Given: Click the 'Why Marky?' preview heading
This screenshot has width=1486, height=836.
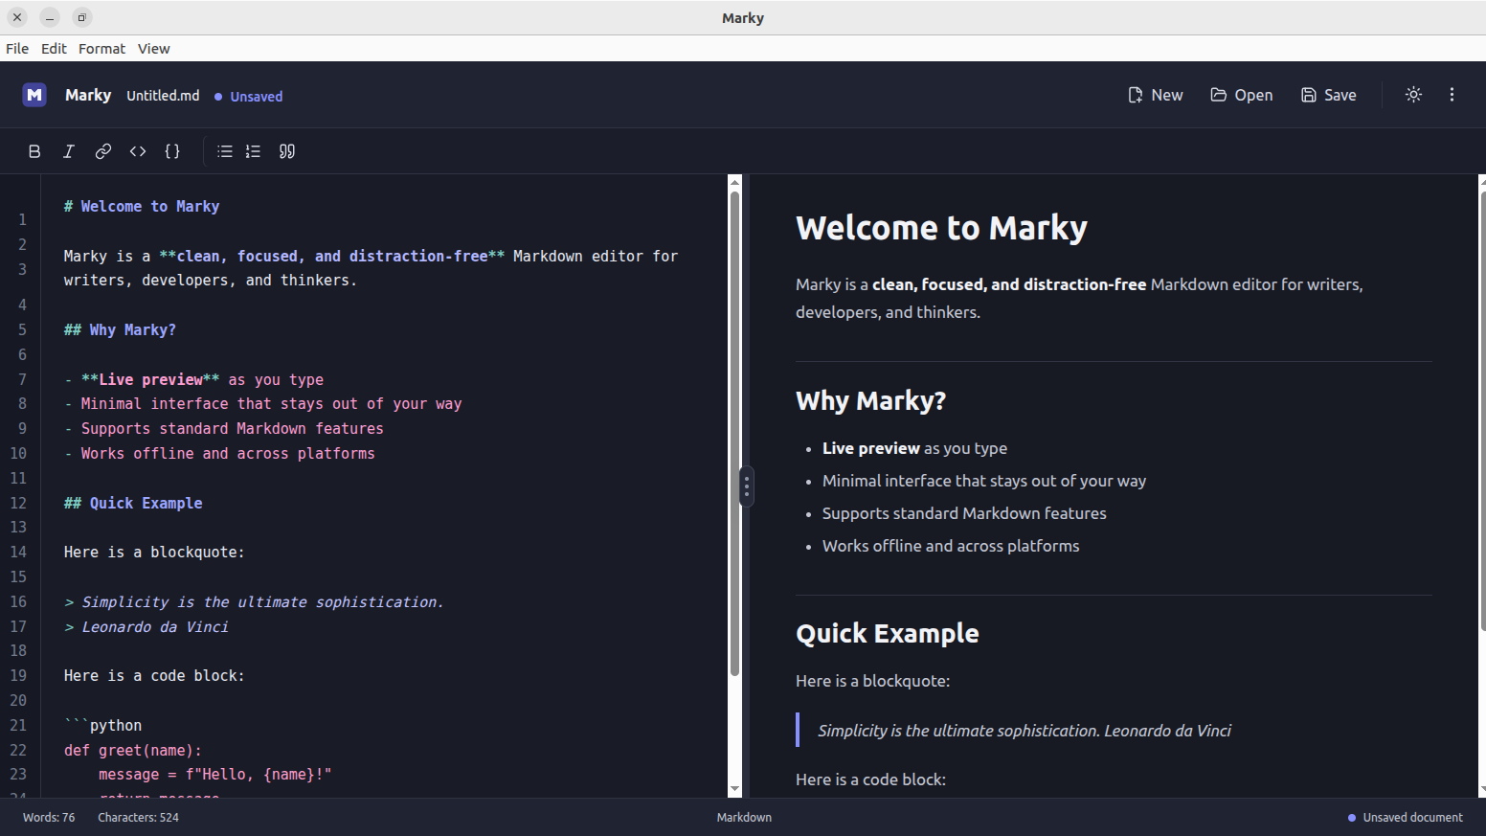Looking at the screenshot, I should [870, 400].
